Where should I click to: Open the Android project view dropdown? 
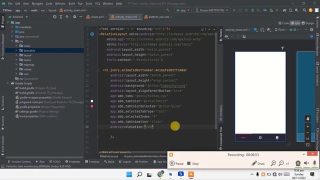[18, 17]
